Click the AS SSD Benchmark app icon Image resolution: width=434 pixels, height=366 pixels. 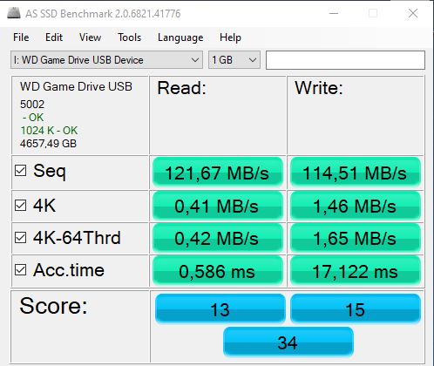click(13, 13)
